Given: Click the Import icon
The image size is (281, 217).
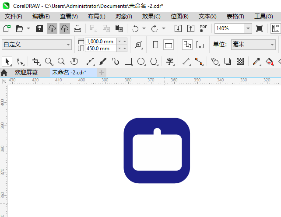Looking at the screenshot, I should [x=178, y=28].
